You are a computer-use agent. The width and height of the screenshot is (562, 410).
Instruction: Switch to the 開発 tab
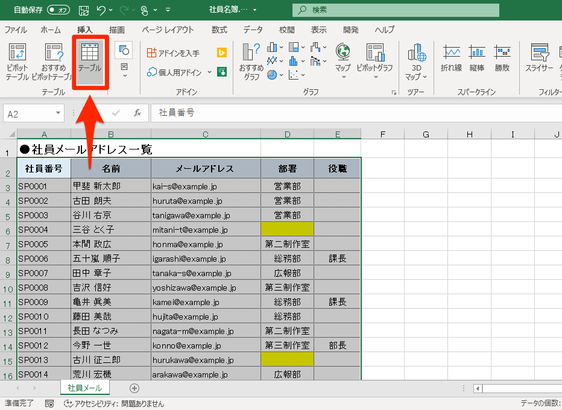coord(350,30)
